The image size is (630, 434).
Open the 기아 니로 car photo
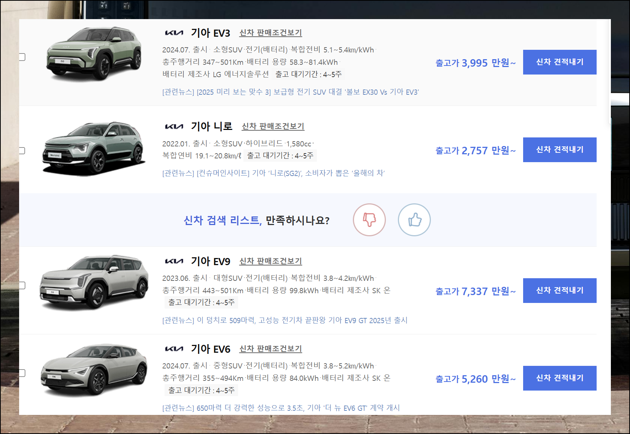94,148
